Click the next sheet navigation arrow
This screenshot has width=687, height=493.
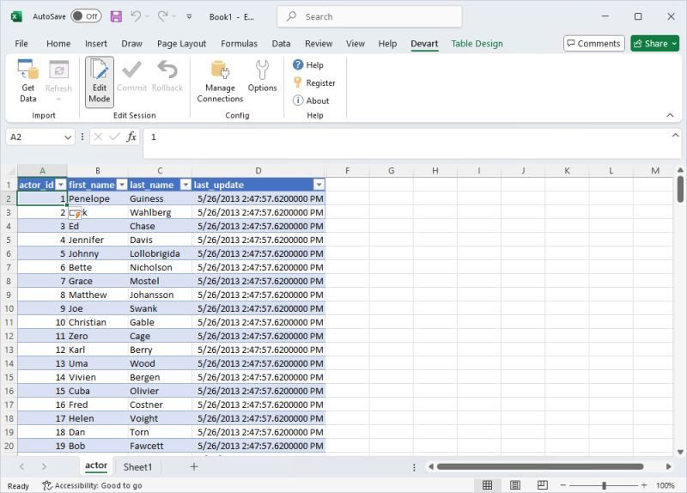pyautogui.click(x=44, y=467)
